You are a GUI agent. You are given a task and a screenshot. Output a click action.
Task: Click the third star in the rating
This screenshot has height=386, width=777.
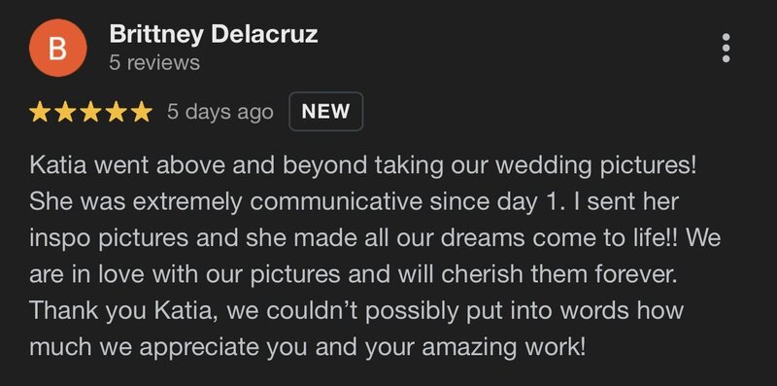click(90, 112)
